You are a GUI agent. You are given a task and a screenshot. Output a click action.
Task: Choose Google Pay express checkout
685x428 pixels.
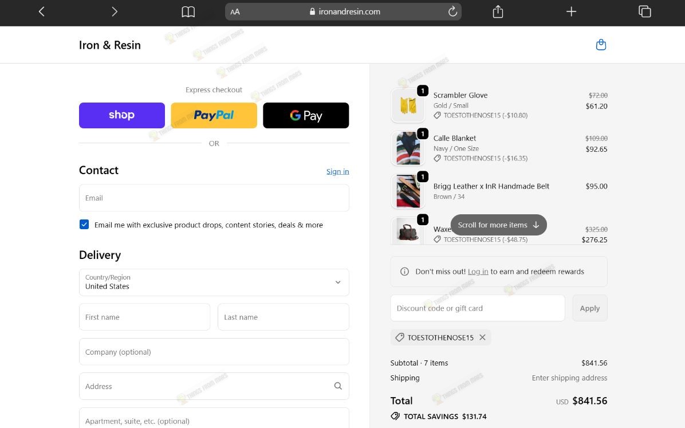(x=306, y=115)
